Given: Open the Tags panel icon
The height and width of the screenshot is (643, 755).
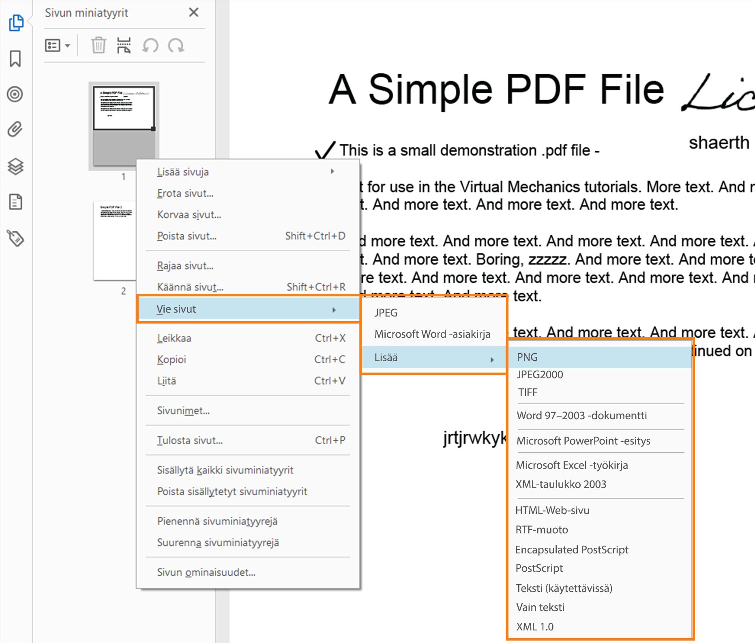Looking at the screenshot, I should coord(15,238).
